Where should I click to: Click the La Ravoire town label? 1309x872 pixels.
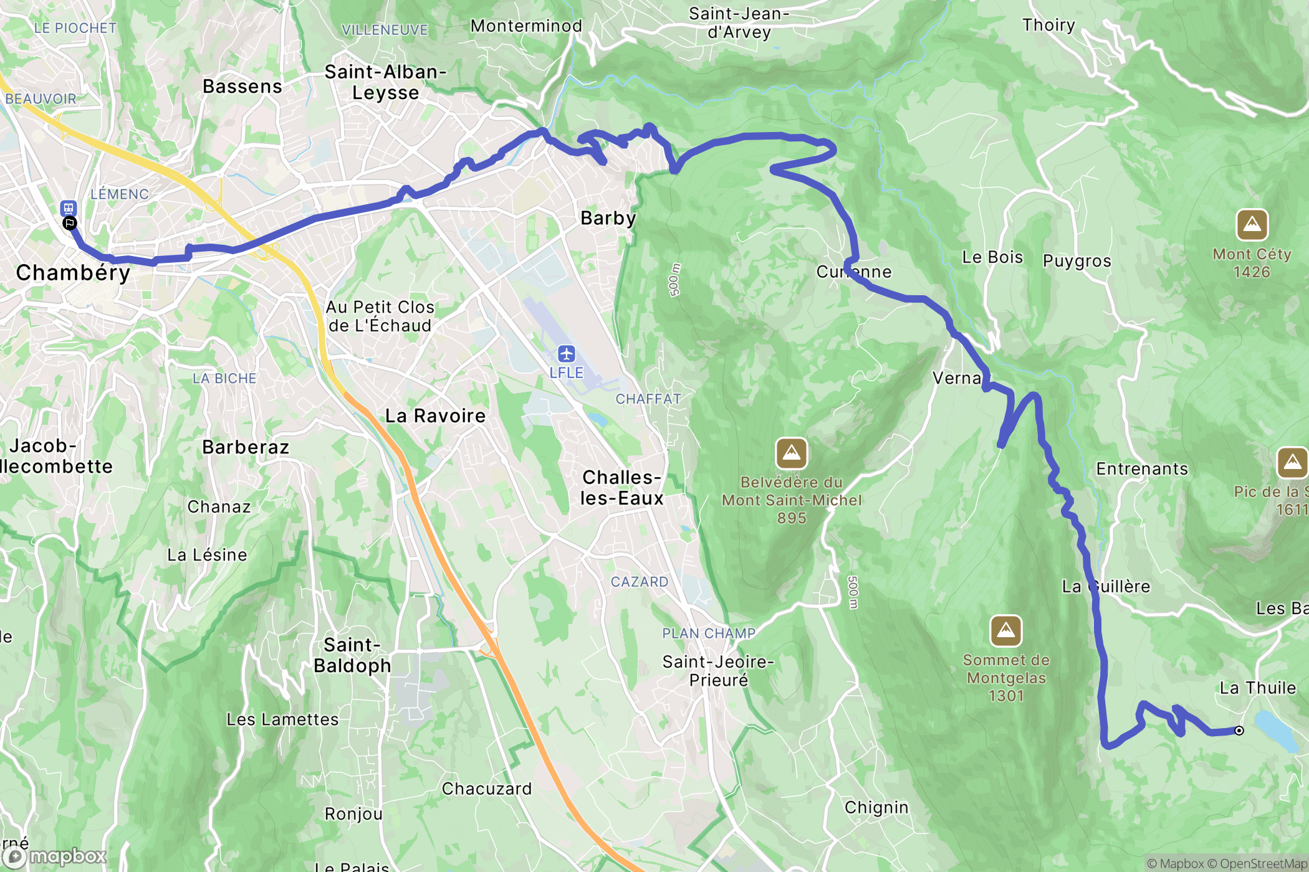435,415
